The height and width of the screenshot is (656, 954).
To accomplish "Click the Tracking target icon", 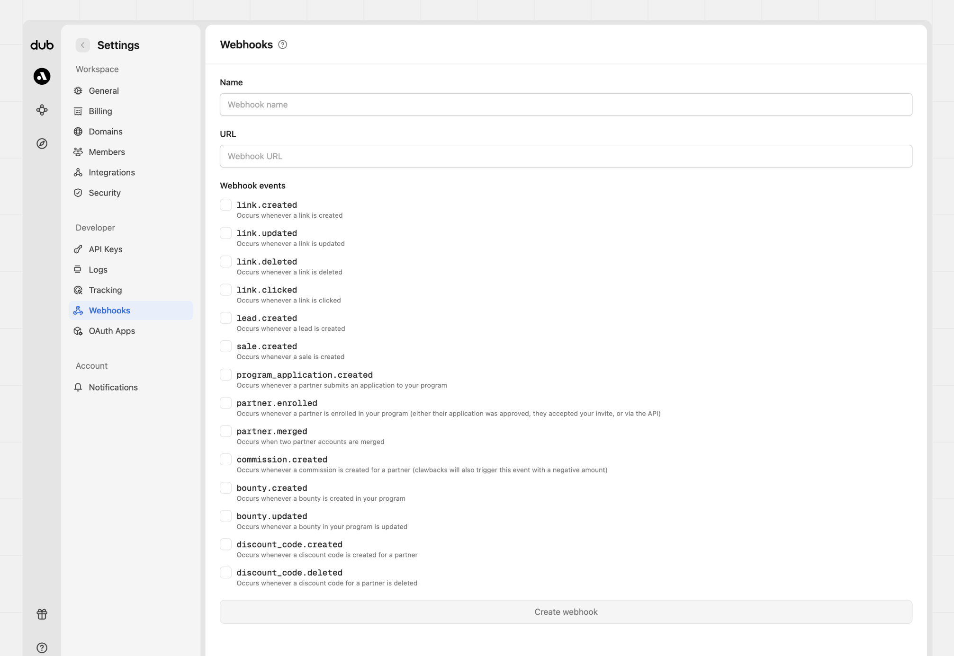I will (x=78, y=290).
